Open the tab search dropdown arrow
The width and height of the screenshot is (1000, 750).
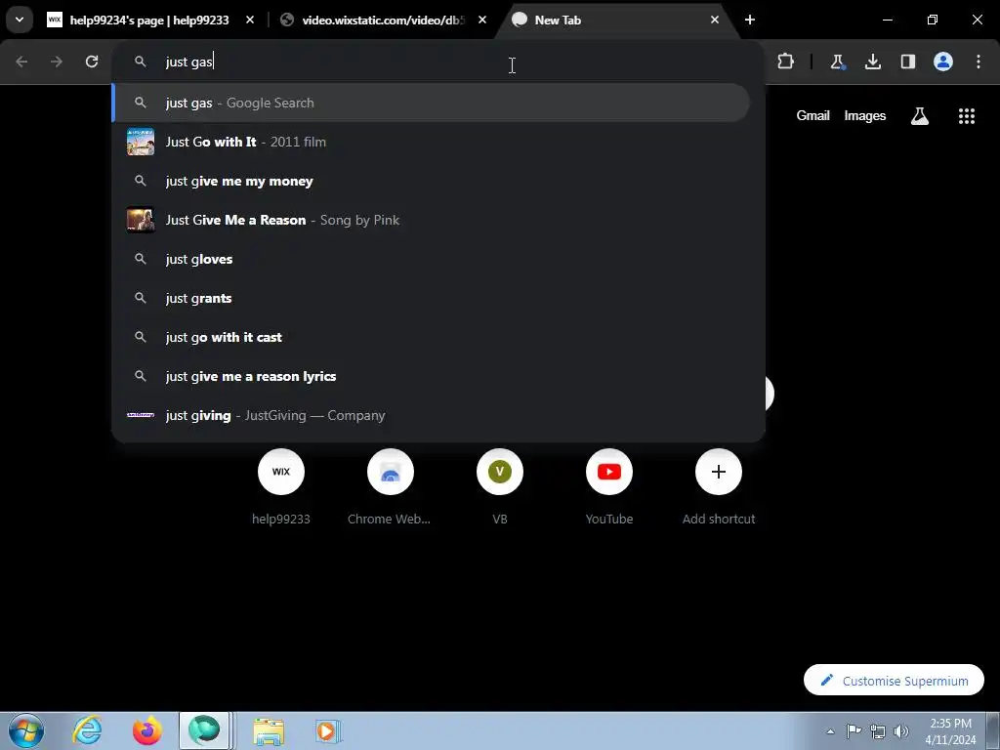[x=20, y=20]
